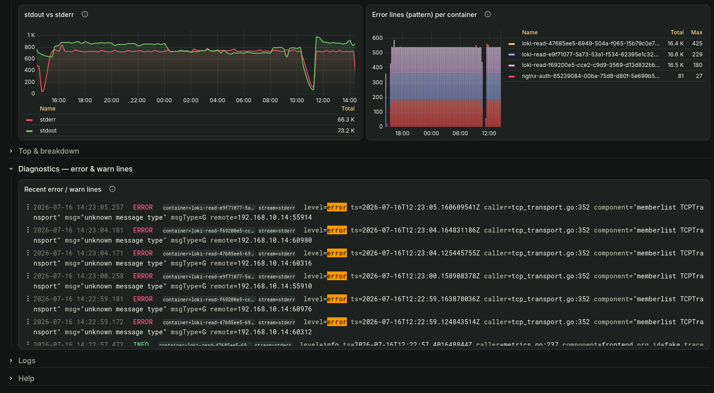Click container label on the 14:23:04.171 log line
Viewport: 714px width, 393px height.
(208, 254)
